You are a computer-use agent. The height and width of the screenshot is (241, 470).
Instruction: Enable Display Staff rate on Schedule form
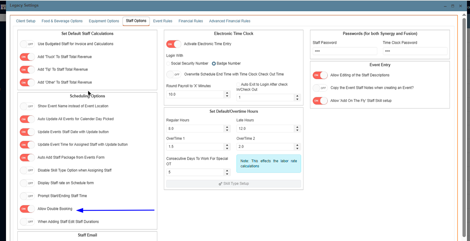(27, 183)
